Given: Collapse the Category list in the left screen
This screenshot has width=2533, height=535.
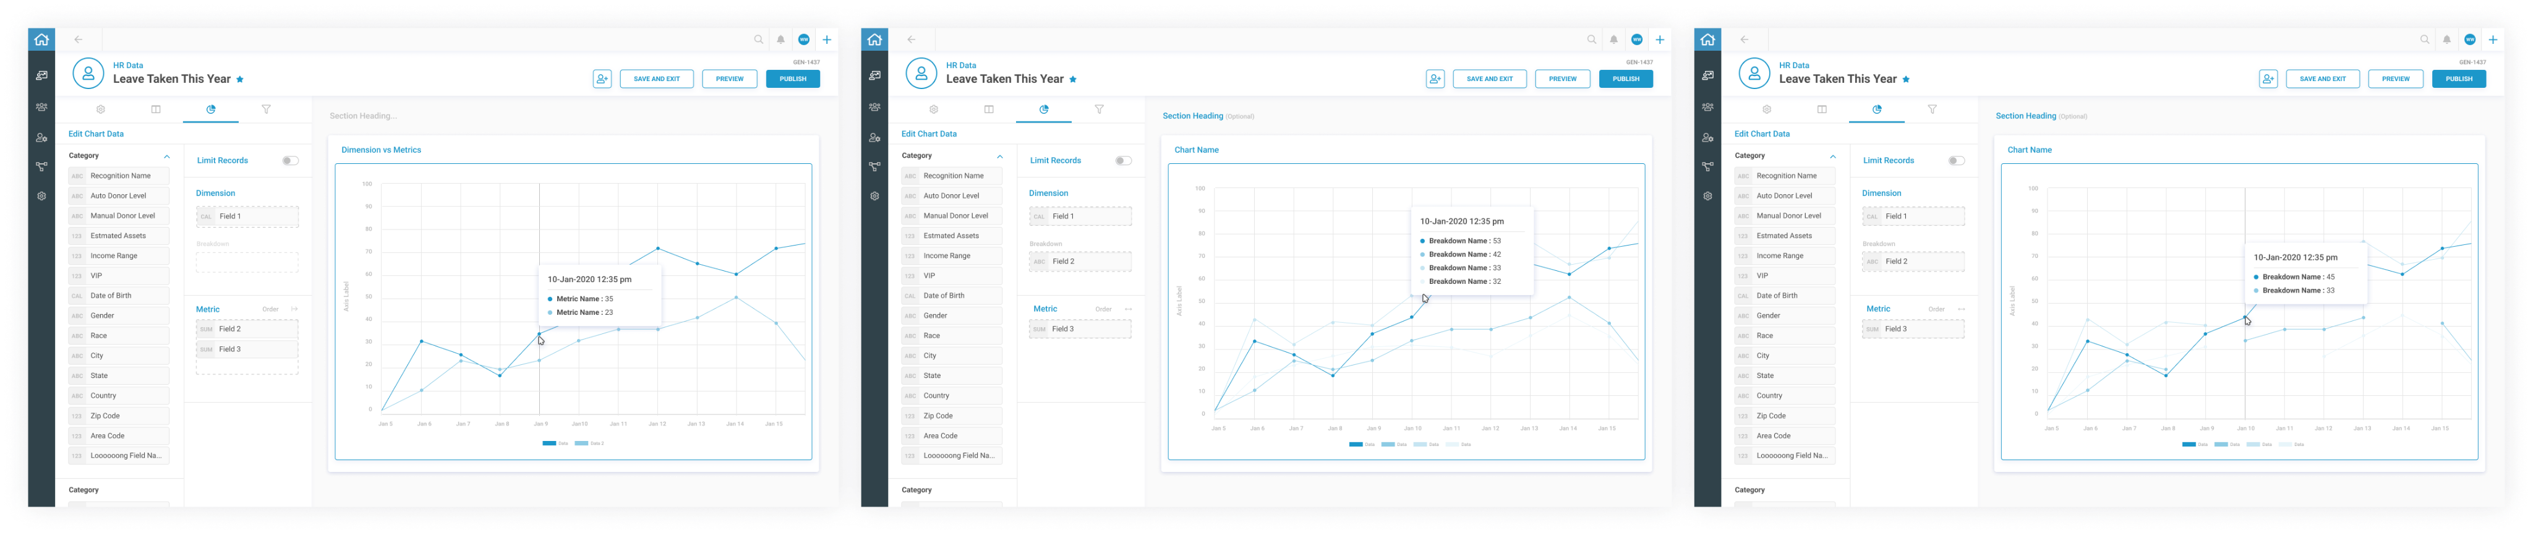Looking at the screenshot, I should pyautogui.click(x=166, y=156).
